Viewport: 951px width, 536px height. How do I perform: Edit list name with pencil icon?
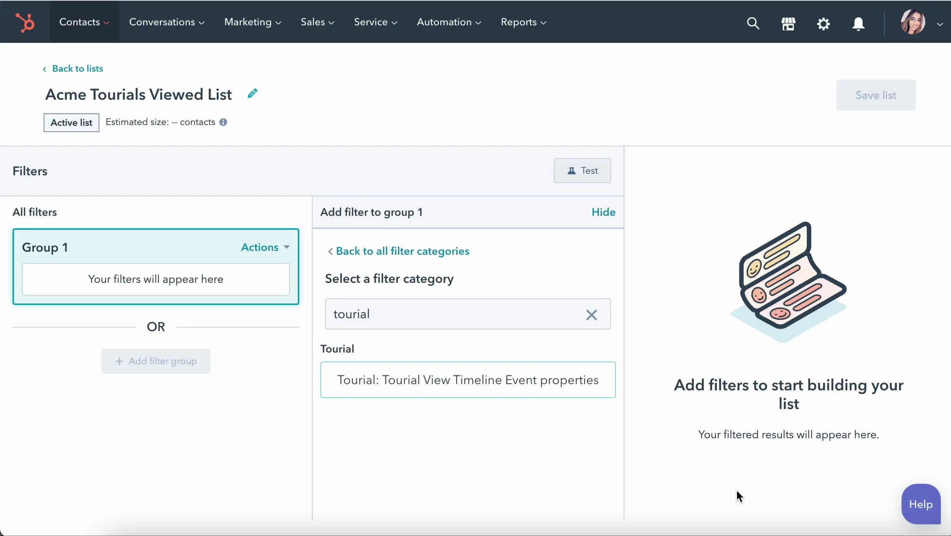[253, 93]
